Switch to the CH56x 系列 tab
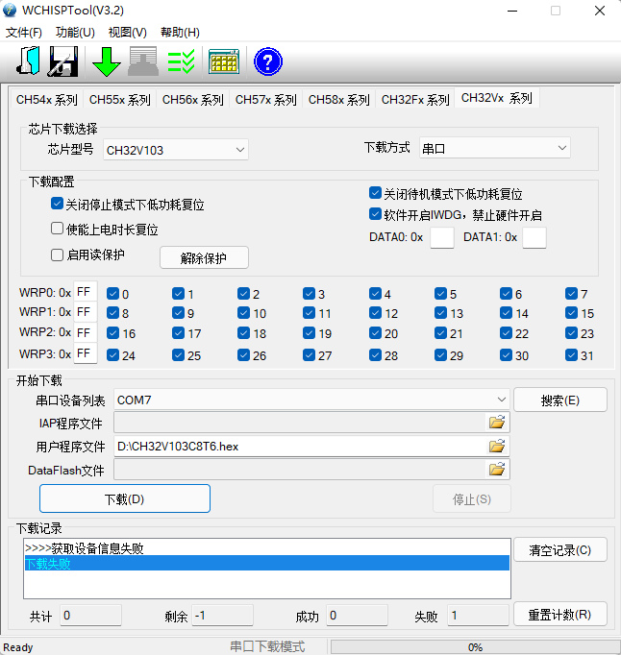Viewport: 621px width, 655px height. coord(193,100)
